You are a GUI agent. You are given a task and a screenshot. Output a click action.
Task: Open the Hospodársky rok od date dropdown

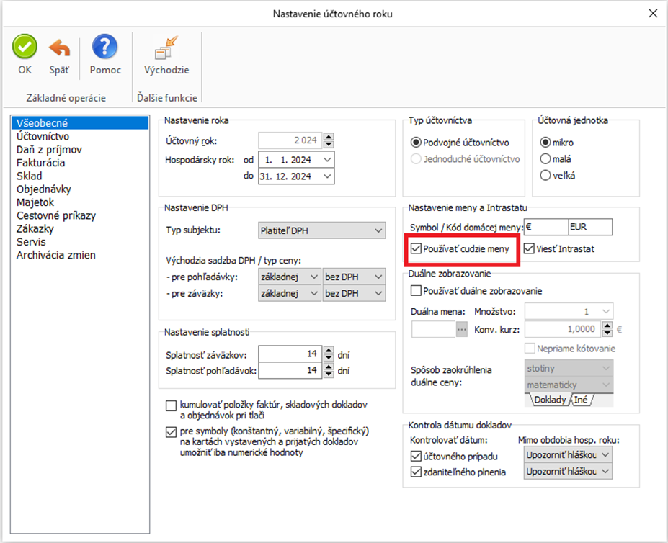[329, 158]
